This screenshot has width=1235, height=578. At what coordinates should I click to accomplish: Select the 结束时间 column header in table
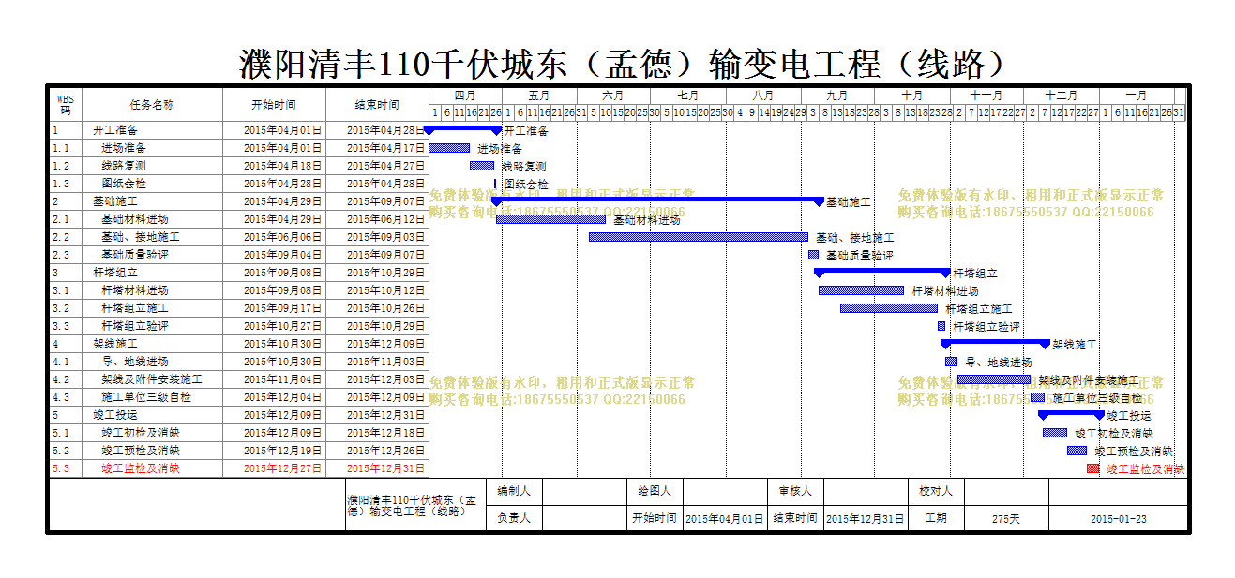tap(377, 105)
